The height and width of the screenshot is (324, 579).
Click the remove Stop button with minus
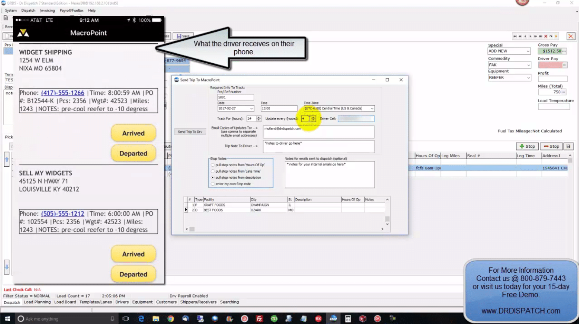551,146
